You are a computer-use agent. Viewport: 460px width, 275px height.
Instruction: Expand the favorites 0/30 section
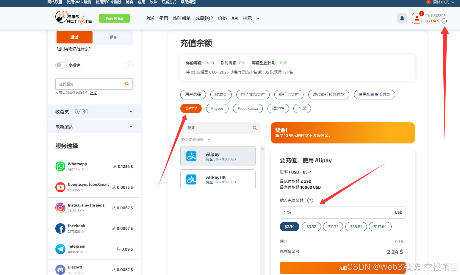pos(94,112)
